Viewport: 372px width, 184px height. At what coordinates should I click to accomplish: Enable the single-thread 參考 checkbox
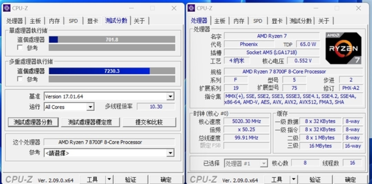[x=20, y=47]
